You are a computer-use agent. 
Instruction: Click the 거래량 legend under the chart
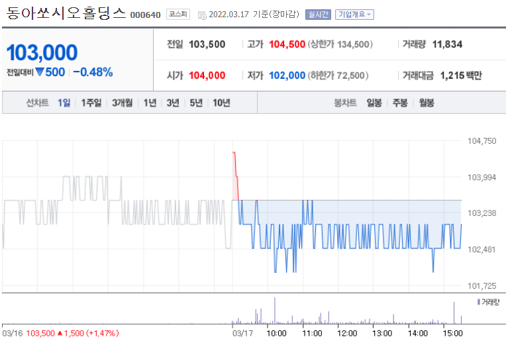pyautogui.click(x=488, y=302)
